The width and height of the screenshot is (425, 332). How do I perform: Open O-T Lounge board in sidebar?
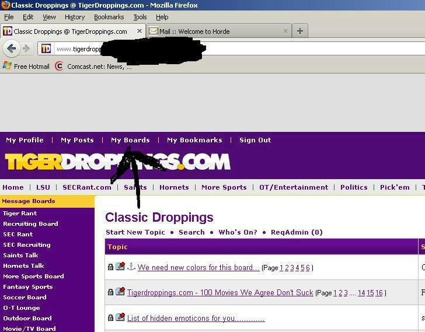22,307
